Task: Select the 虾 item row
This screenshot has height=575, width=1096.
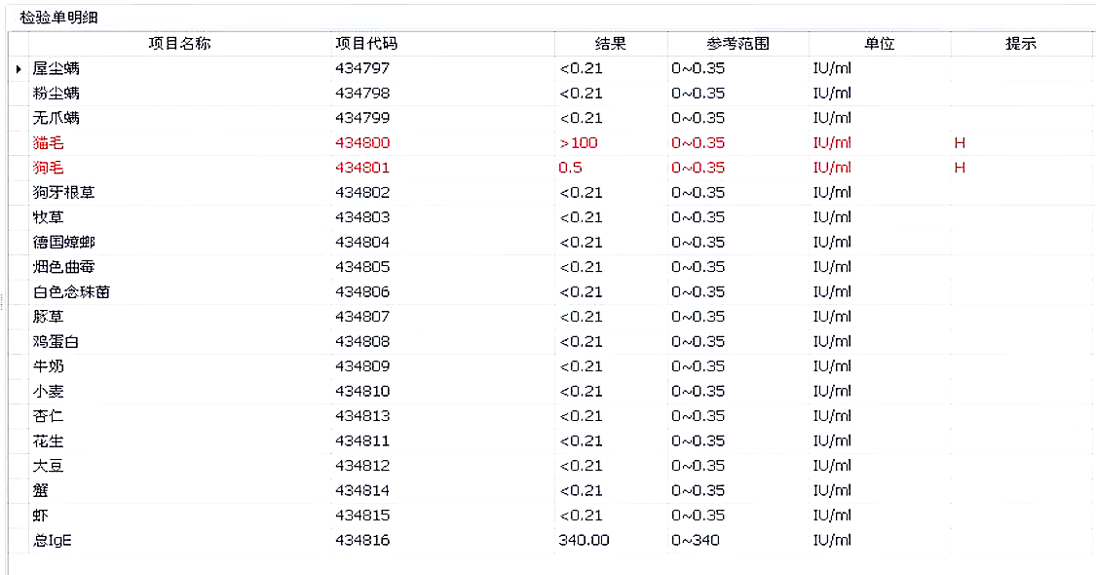Action: click(x=40, y=516)
